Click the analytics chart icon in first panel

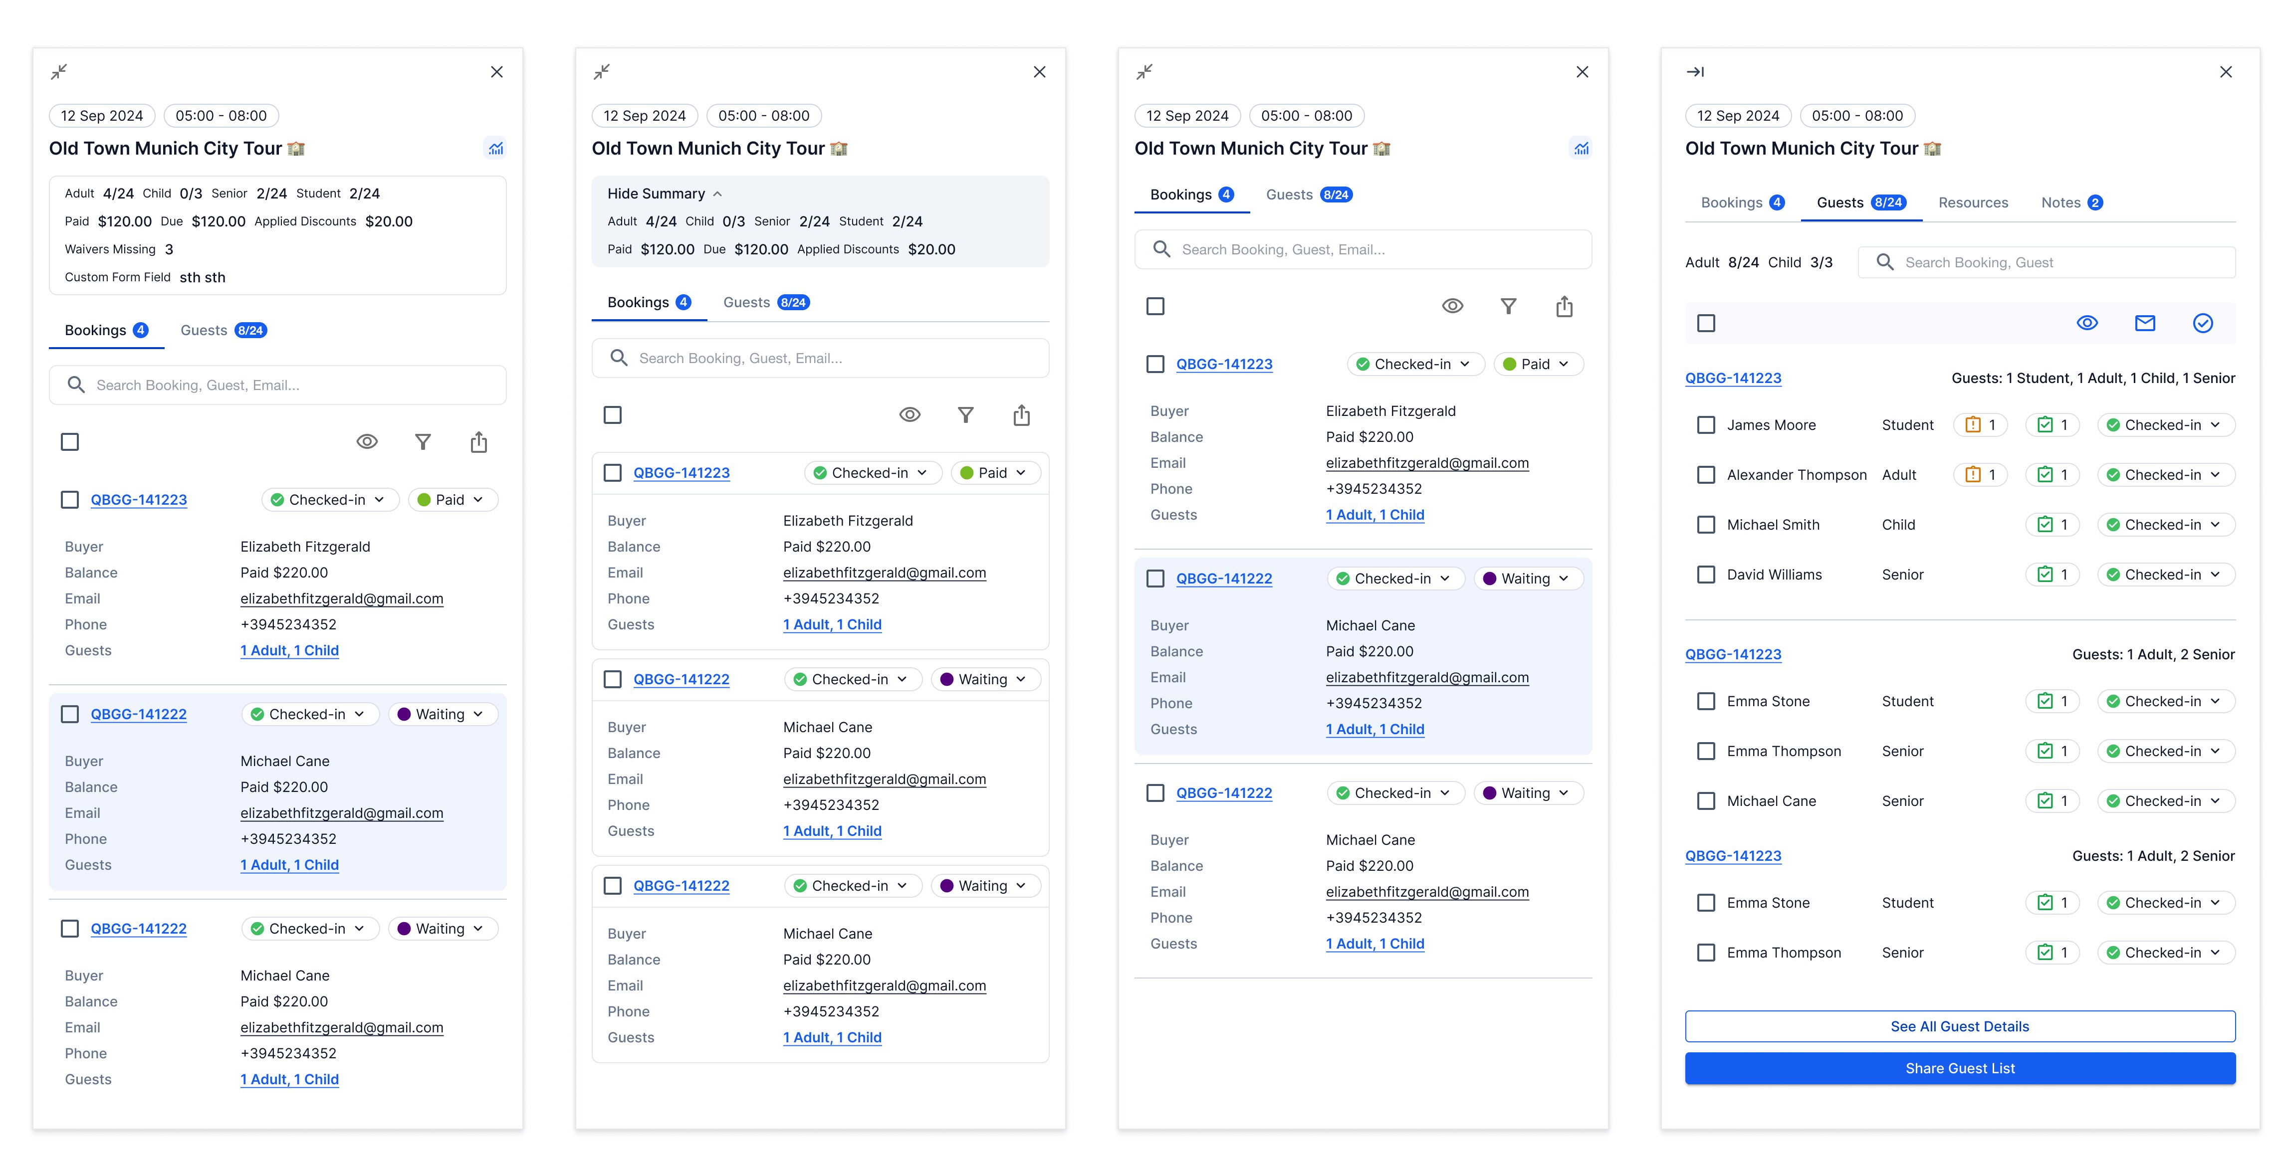496,149
